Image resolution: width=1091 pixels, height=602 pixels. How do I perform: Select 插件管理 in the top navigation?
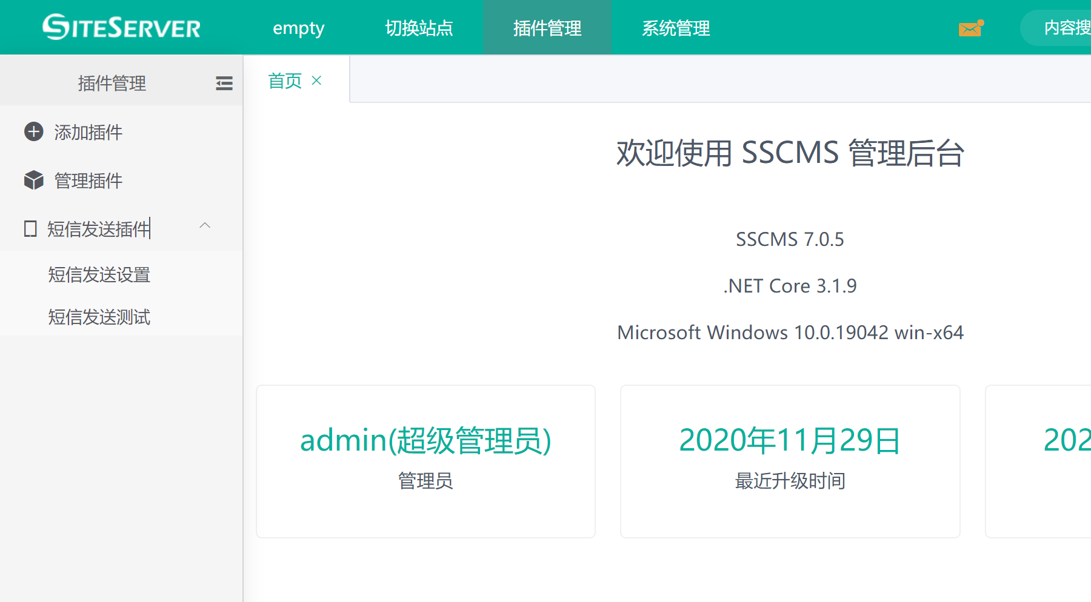pyautogui.click(x=547, y=28)
